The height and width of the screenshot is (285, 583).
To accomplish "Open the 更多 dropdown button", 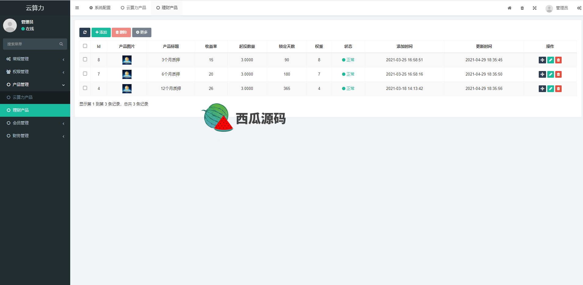I will [142, 32].
